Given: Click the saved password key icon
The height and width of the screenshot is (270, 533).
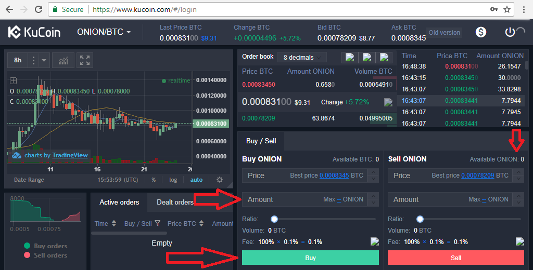Looking at the screenshot, I should (494, 9).
